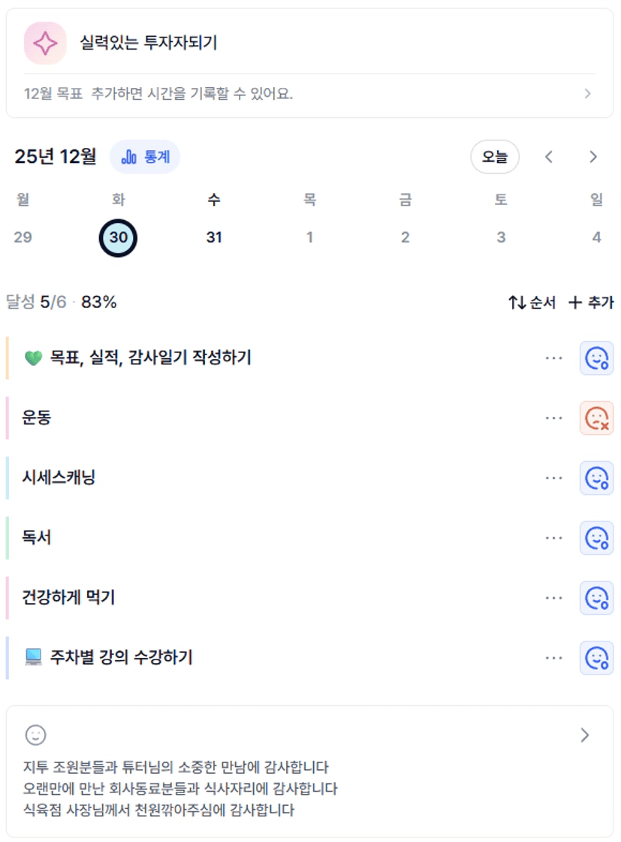
Task: Click 추가 to add a new habit
Action: 591,303
